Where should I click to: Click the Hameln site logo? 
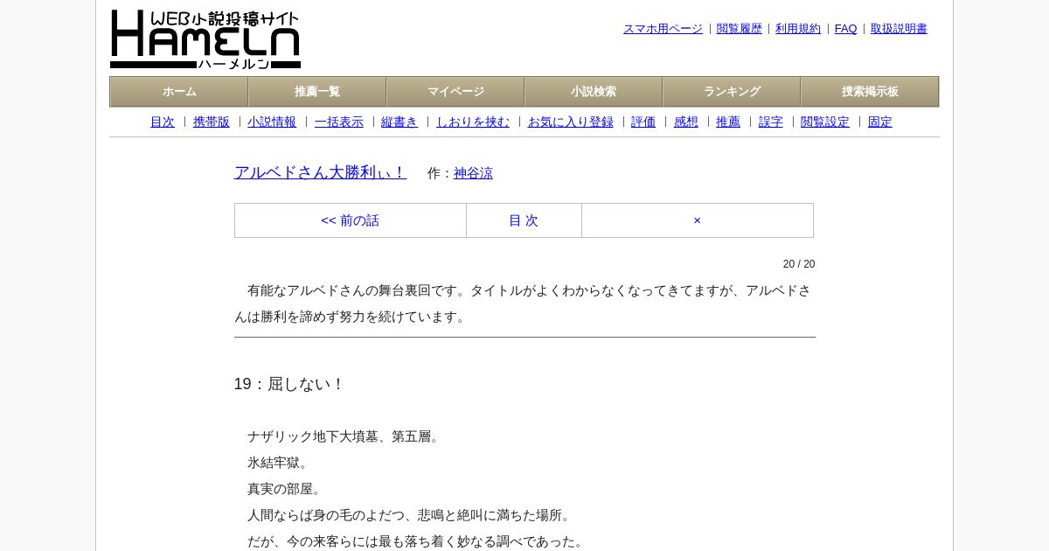205,39
